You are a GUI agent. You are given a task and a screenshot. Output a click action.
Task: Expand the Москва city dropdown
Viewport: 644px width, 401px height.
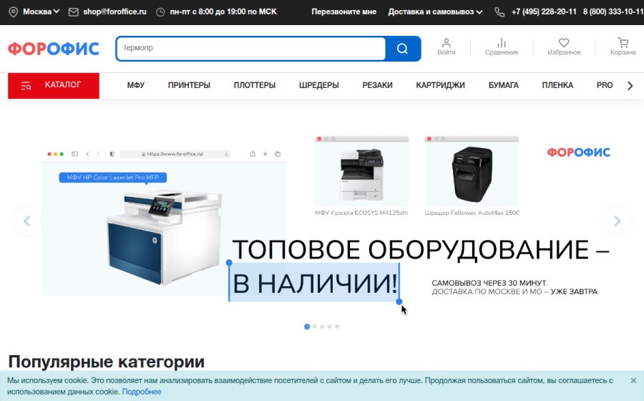41,11
